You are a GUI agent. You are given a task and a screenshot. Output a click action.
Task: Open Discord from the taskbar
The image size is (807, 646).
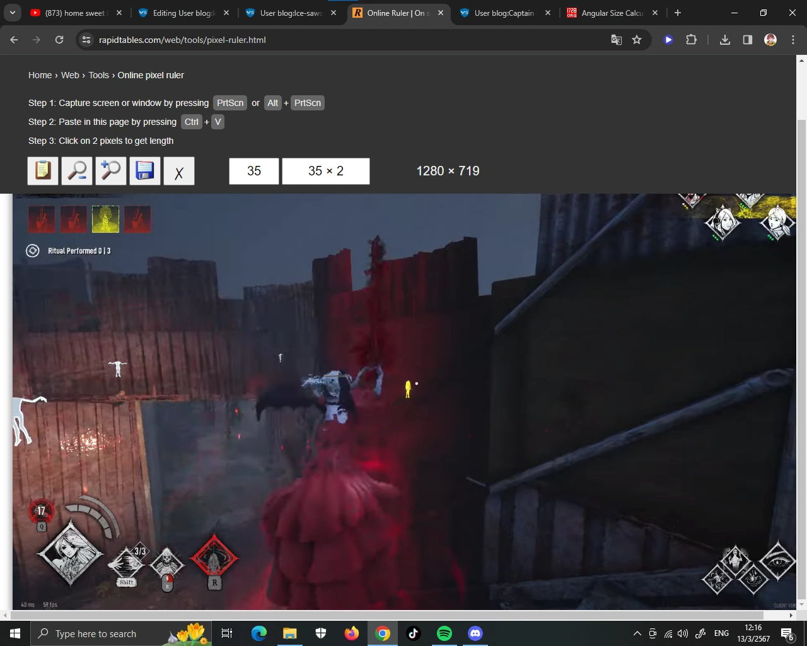click(475, 633)
